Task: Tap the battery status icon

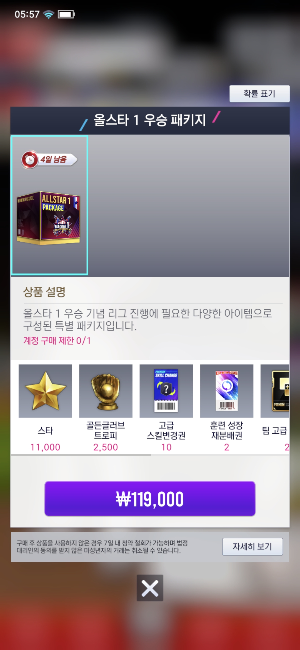Action: point(66,14)
